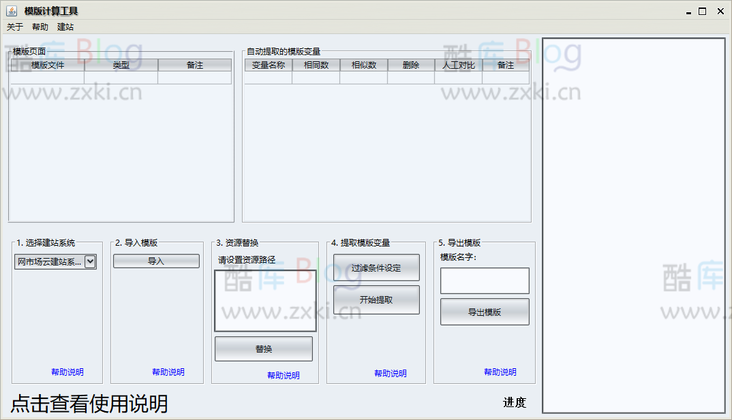The height and width of the screenshot is (420, 732).
Task: Click the Java app icon in the title bar
Action: 10,11
